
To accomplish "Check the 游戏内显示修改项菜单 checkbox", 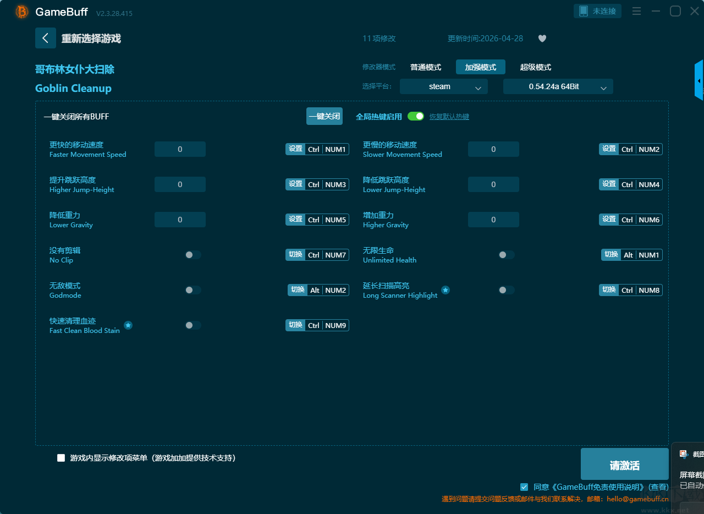I will (x=61, y=458).
